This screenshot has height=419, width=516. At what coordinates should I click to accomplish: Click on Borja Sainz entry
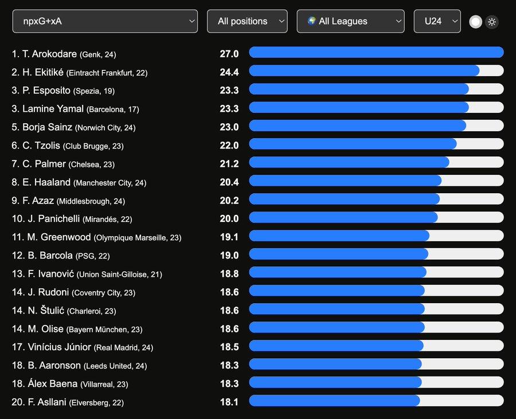47,127
